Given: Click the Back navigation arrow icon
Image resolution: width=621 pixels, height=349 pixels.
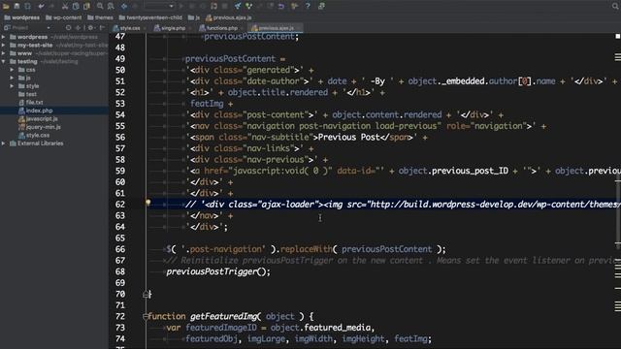Looking at the screenshot, I should [124, 6].
